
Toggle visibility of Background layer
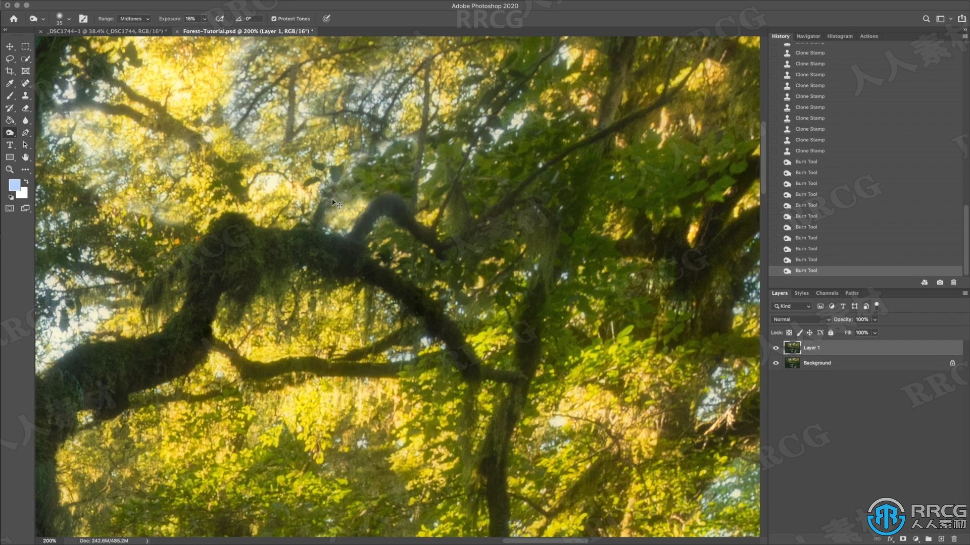tap(775, 363)
